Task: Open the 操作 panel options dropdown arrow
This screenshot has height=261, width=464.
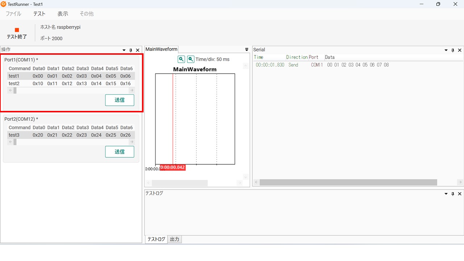Action: click(x=124, y=50)
